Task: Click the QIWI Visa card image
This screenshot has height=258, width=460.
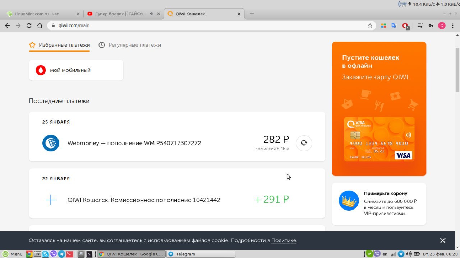Action: pyautogui.click(x=379, y=139)
